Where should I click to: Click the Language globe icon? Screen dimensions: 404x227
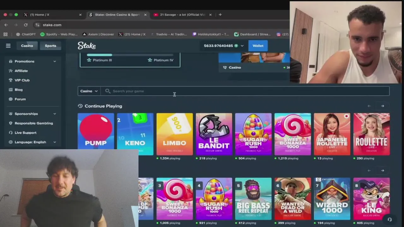11,142
